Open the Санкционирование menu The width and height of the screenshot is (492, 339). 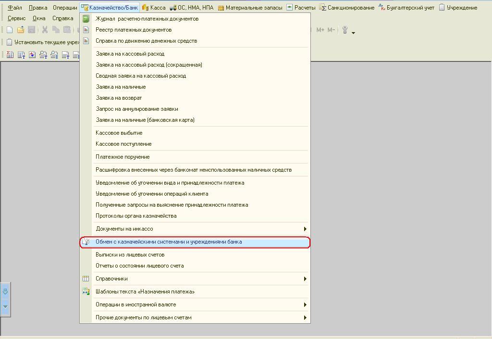(347, 8)
